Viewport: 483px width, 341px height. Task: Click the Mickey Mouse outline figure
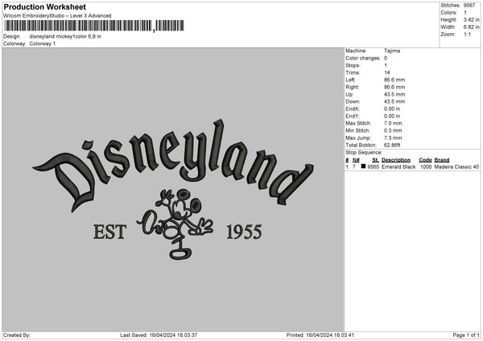(x=175, y=224)
